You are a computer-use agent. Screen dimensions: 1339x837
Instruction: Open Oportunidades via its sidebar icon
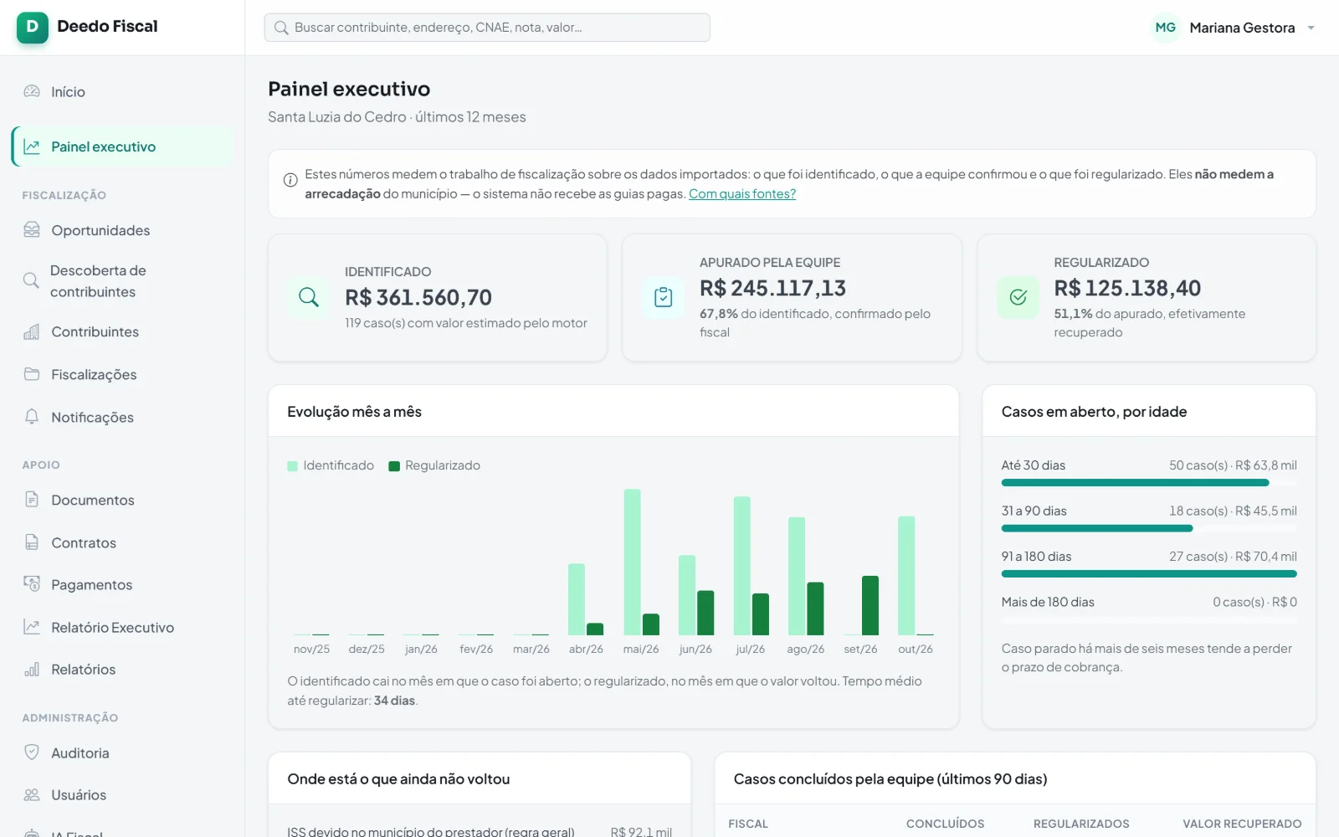(x=32, y=230)
